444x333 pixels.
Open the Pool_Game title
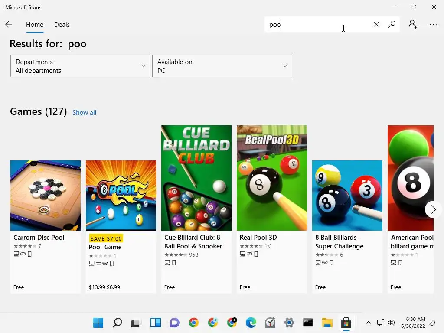105,247
